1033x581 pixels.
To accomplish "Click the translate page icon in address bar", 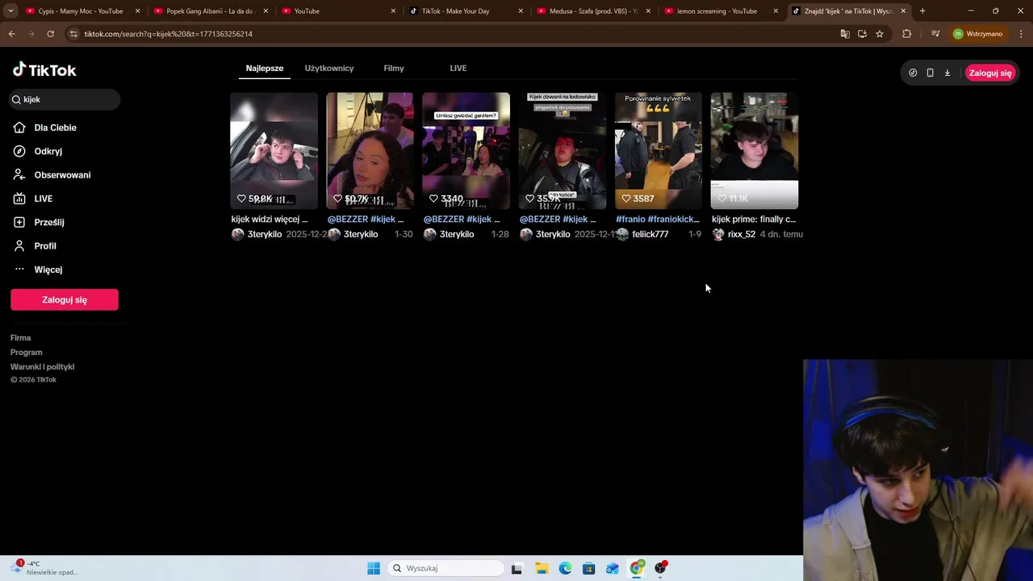I will point(845,34).
